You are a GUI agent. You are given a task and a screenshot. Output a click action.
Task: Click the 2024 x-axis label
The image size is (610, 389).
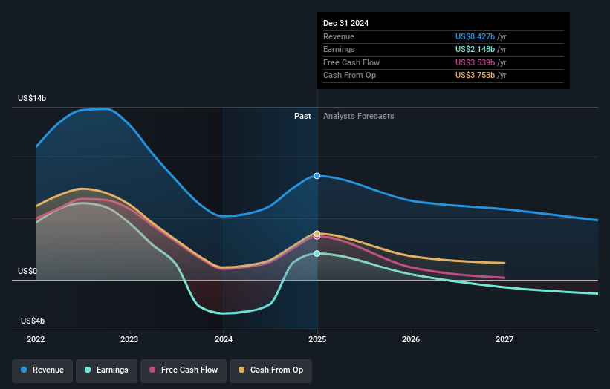(224, 339)
